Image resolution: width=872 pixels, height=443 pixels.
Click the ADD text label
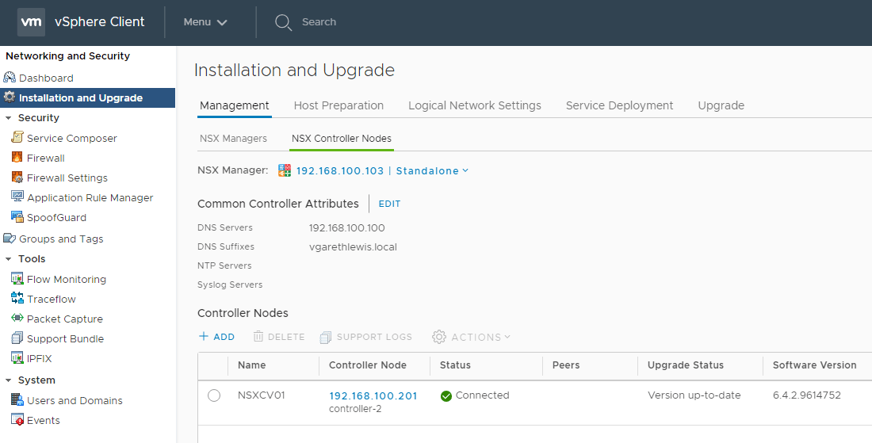point(224,337)
